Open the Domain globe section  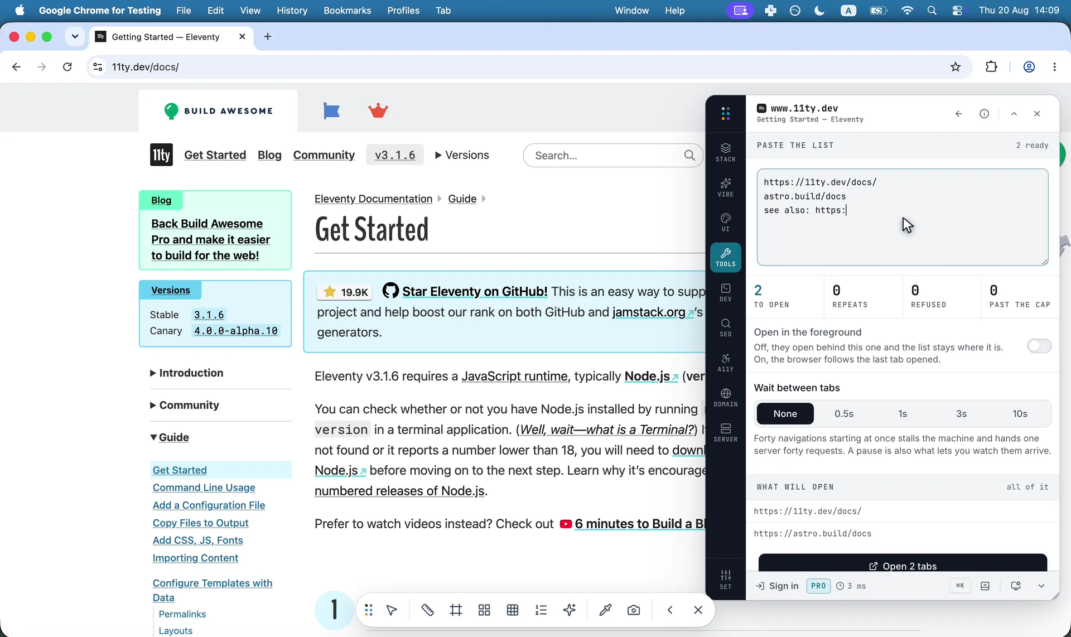(x=725, y=398)
